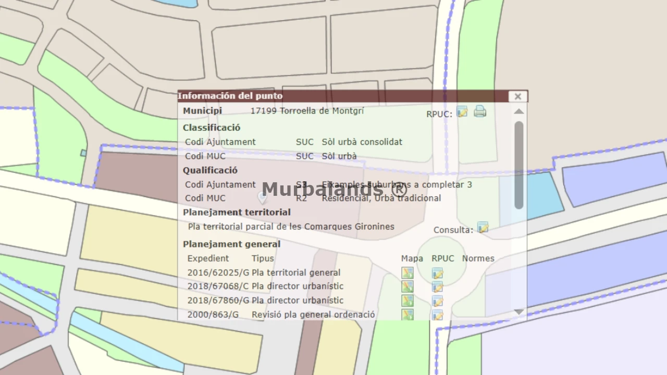The width and height of the screenshot is (667, 375).
Task: Click Pla territorial parcial de les Comarques Gironines
Action: click(291, 227)
